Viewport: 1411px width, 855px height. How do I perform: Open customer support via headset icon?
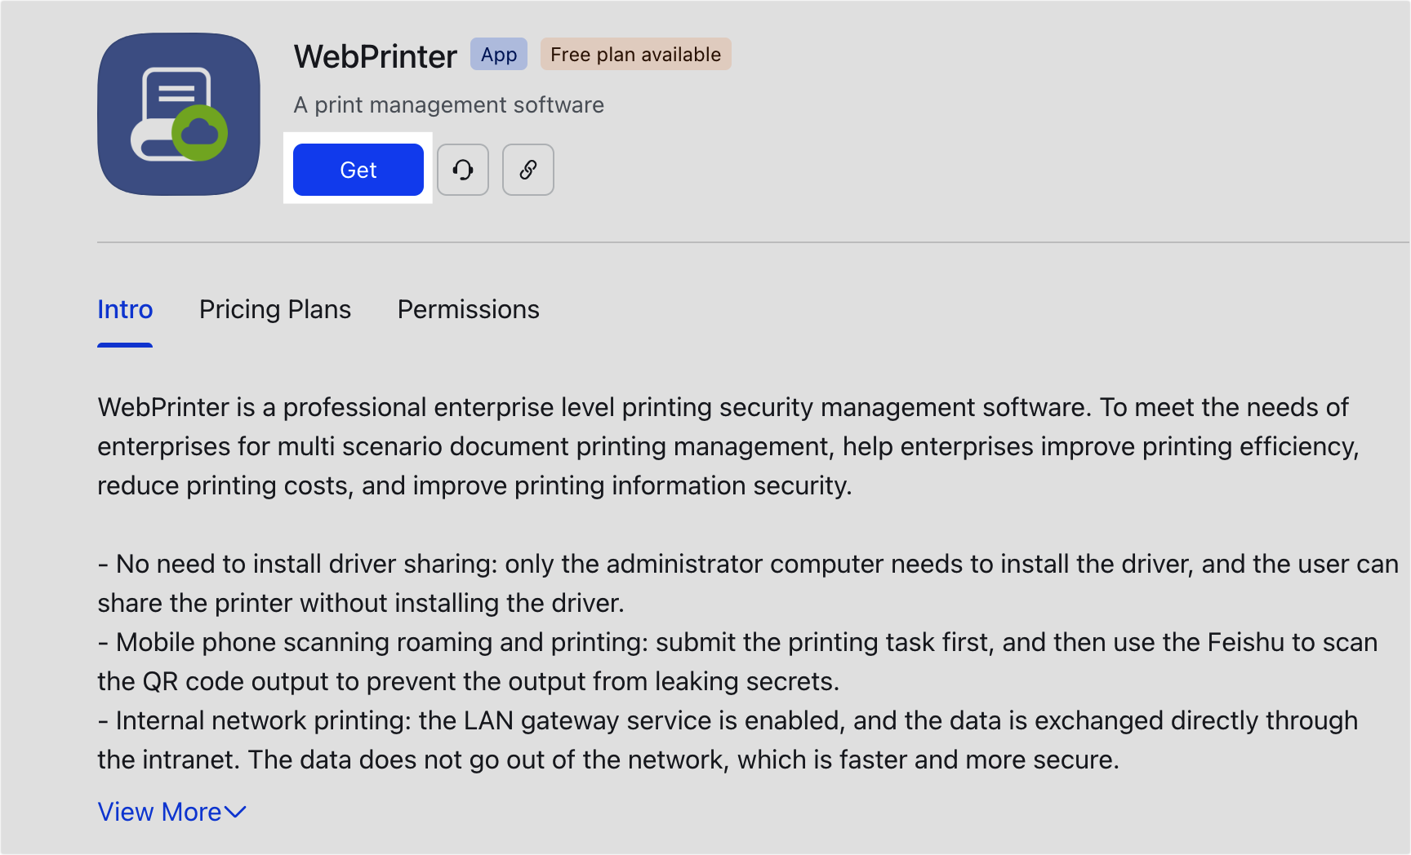tap(463, 170)
